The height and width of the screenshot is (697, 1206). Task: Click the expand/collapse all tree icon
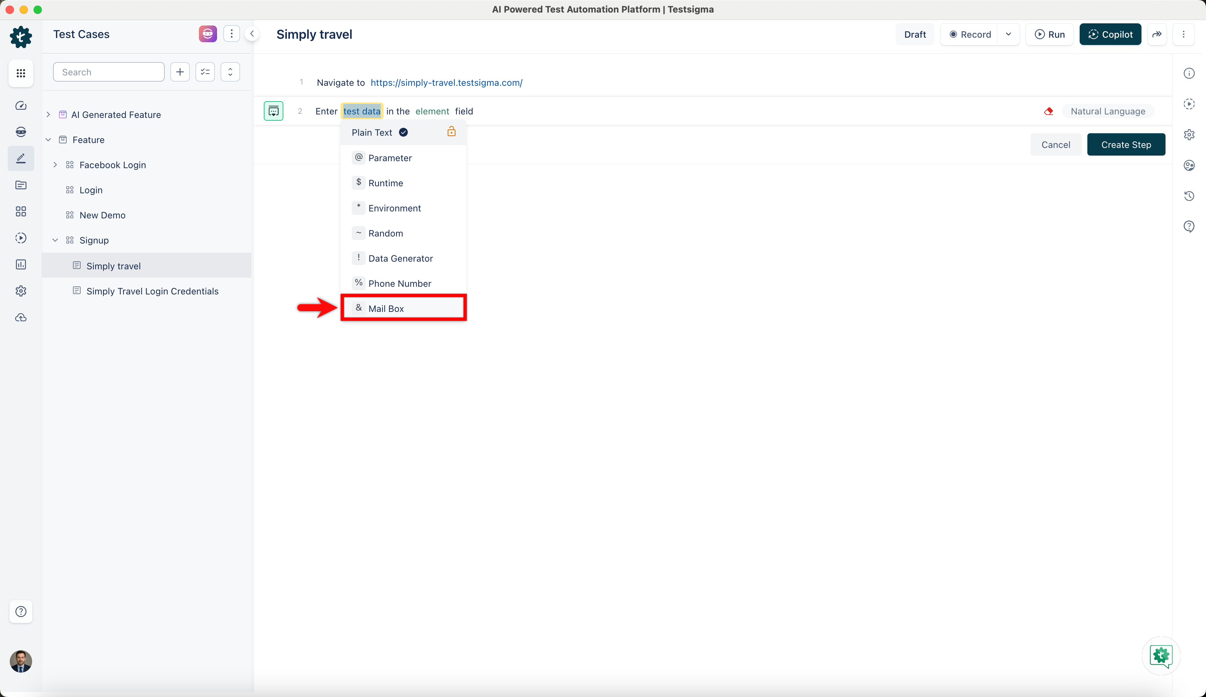[230, 72]
